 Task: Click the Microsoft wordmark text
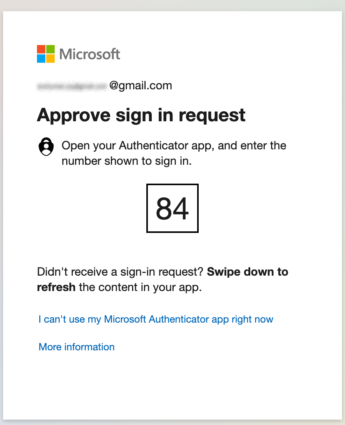point(89,54)
